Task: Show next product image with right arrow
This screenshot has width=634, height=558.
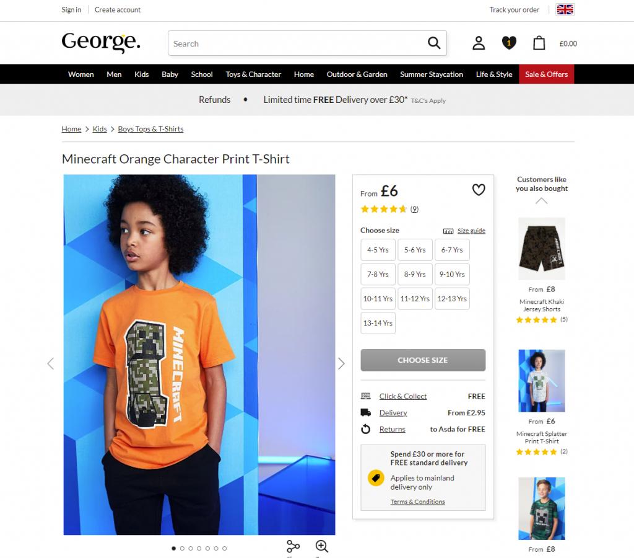Action: 341,363
